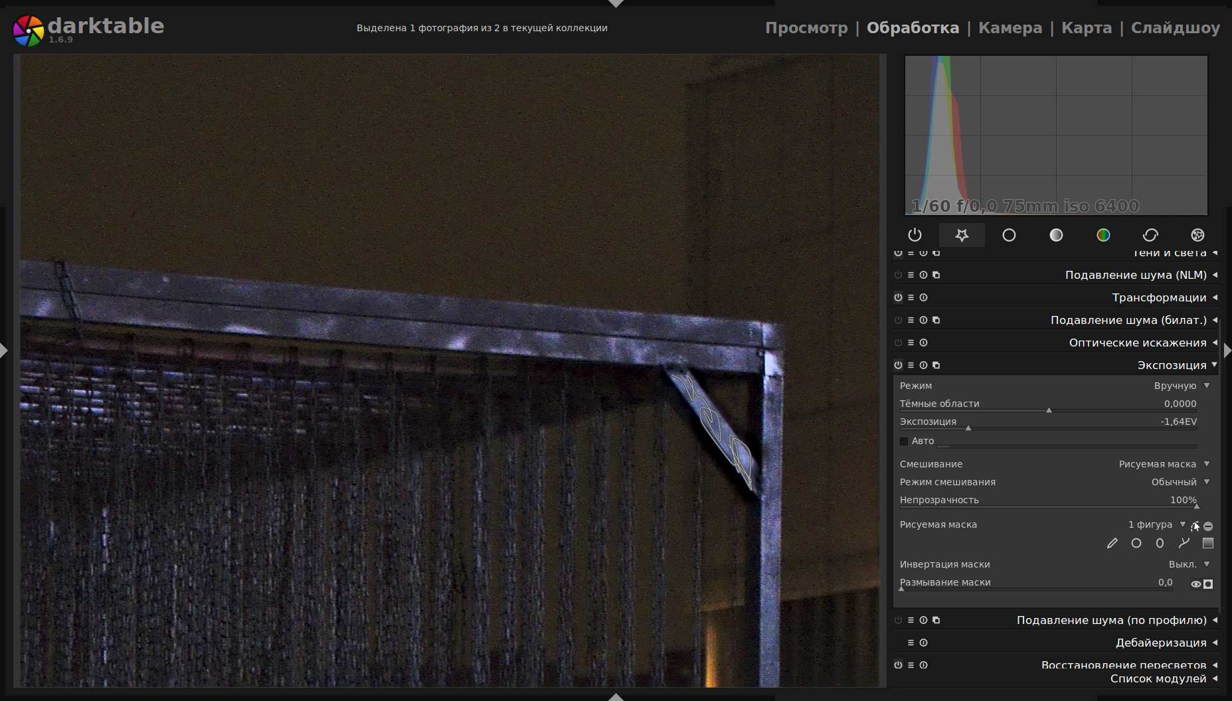Screen dimensions: 1232x701
Task: Open the basic group (hollow circle icon)
Action: 1009,235
